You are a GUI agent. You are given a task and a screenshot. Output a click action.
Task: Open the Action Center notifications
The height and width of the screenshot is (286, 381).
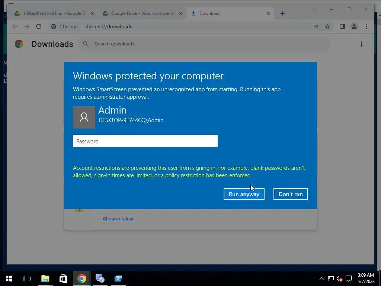click(349, 279)
